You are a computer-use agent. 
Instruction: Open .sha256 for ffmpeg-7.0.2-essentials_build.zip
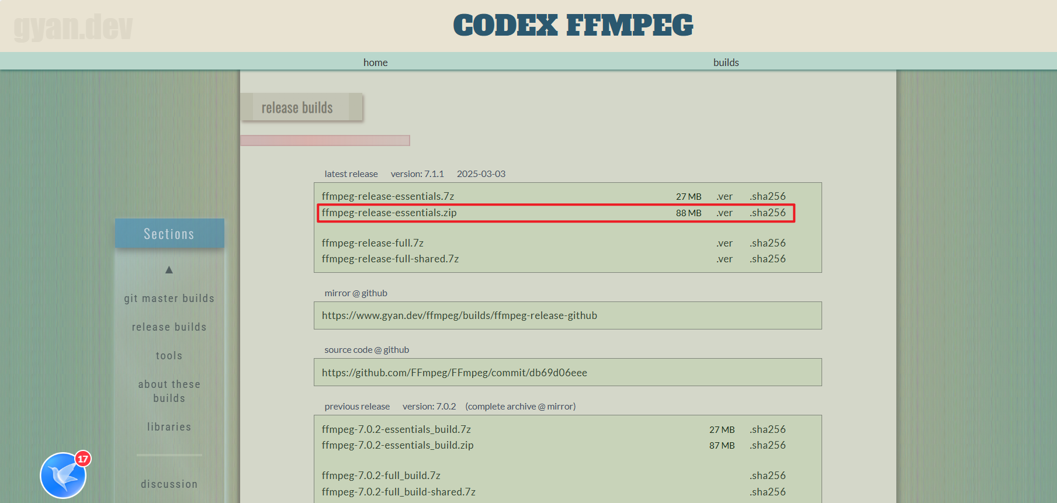768,445
